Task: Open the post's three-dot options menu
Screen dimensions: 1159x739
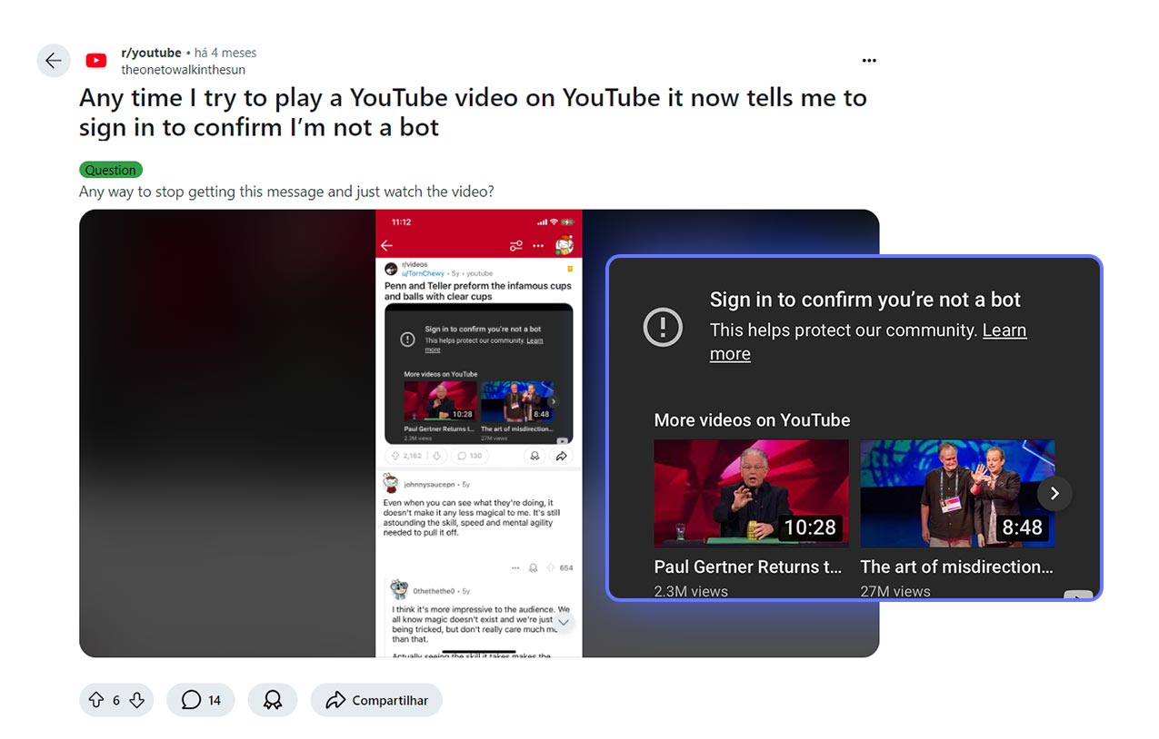Action: point(869,61)
